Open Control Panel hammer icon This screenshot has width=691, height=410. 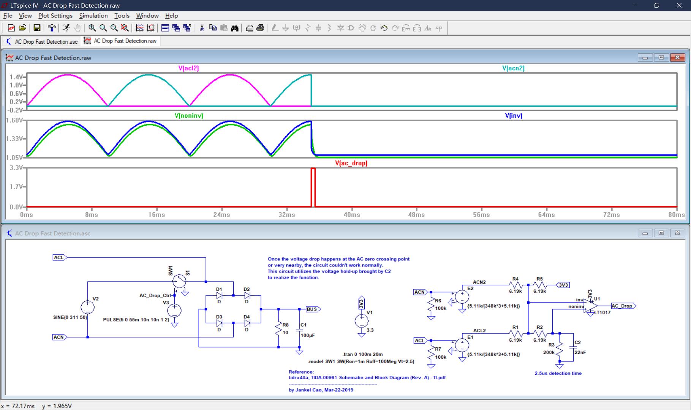(52, 28)
